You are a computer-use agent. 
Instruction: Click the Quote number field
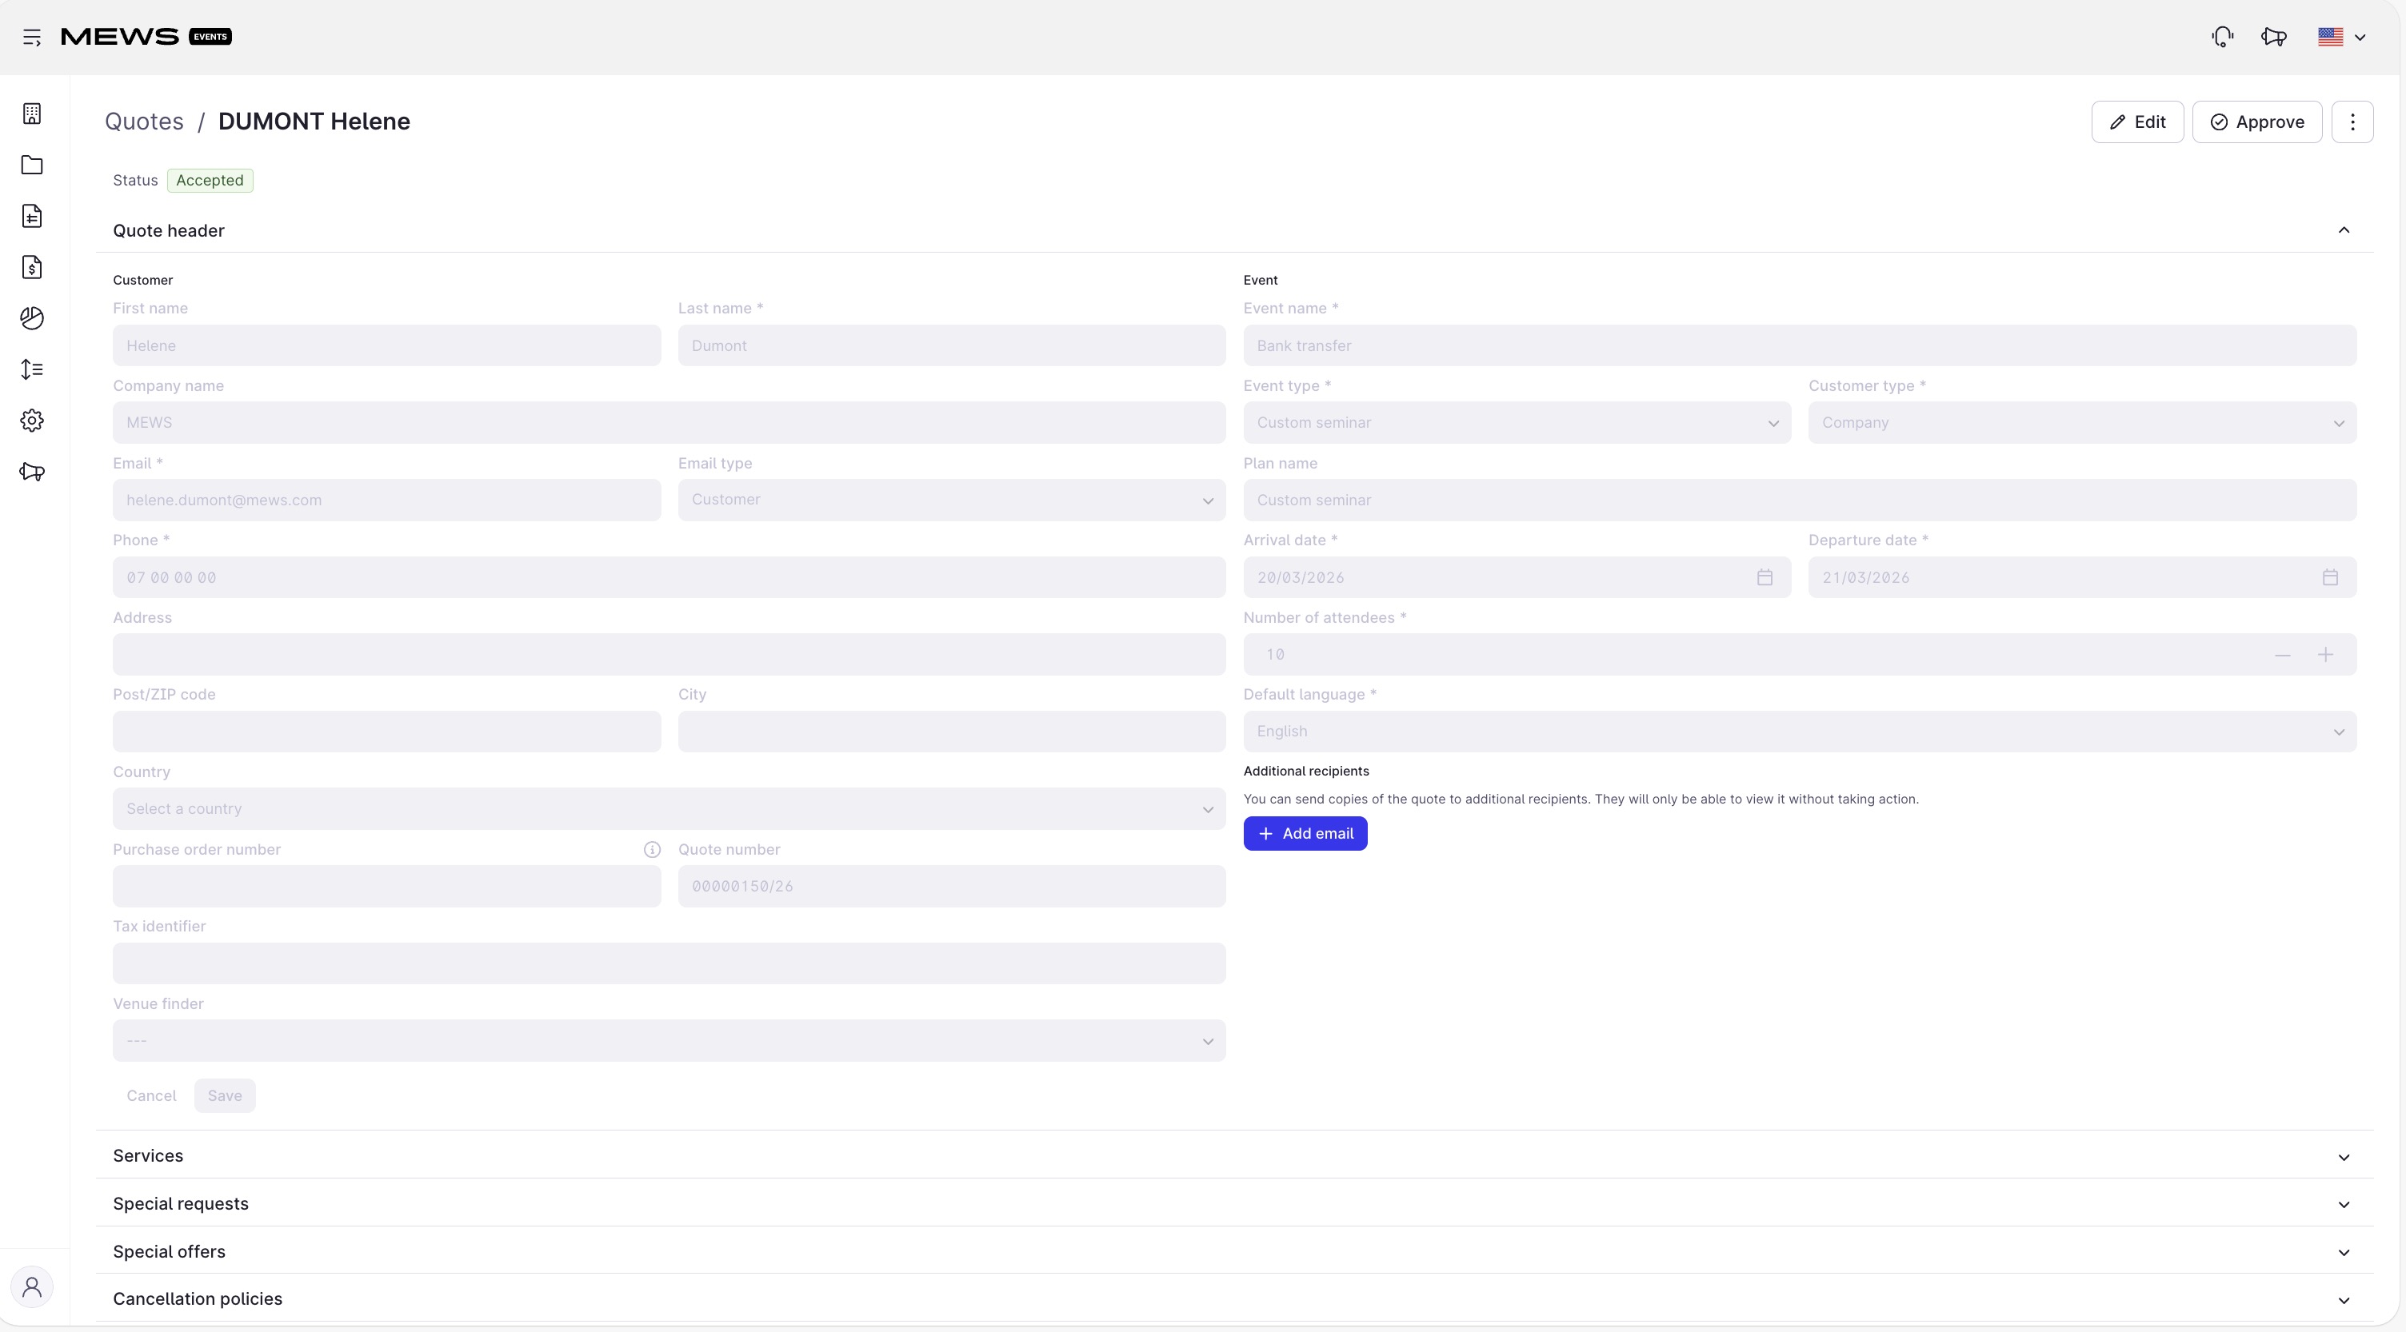click(952, 887)
